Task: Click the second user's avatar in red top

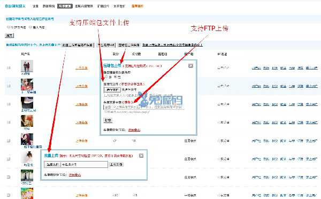Action: [x=27, y=85]
